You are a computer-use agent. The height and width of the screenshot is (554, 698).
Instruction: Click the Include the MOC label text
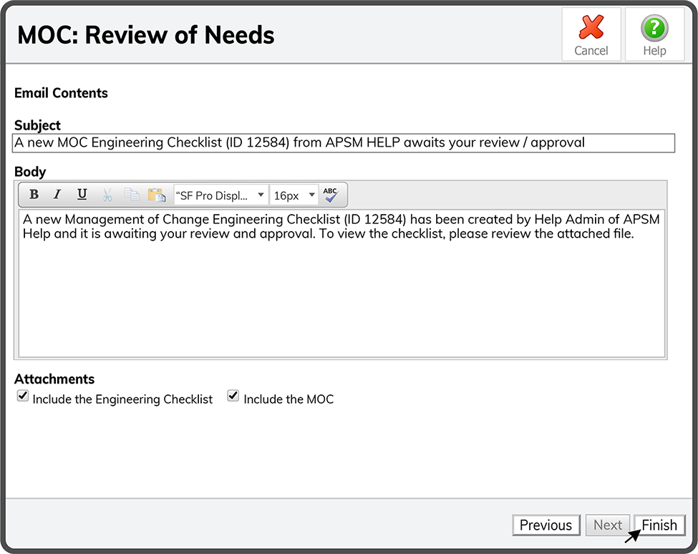289,399
